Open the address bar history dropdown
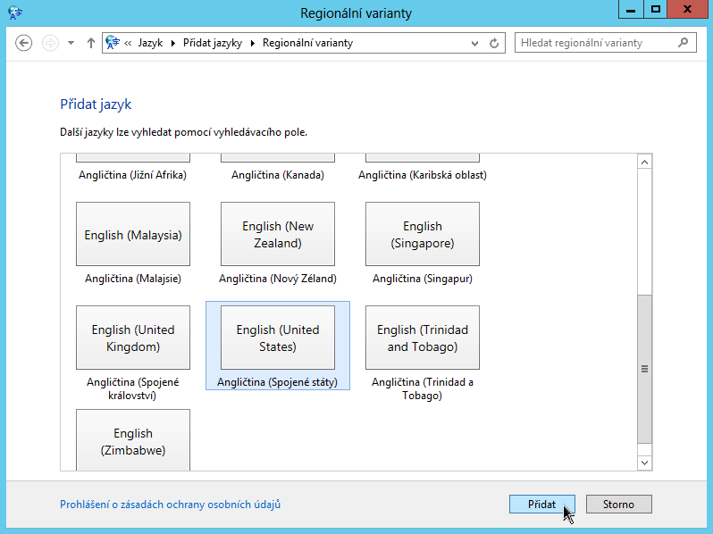 (477, 43)
